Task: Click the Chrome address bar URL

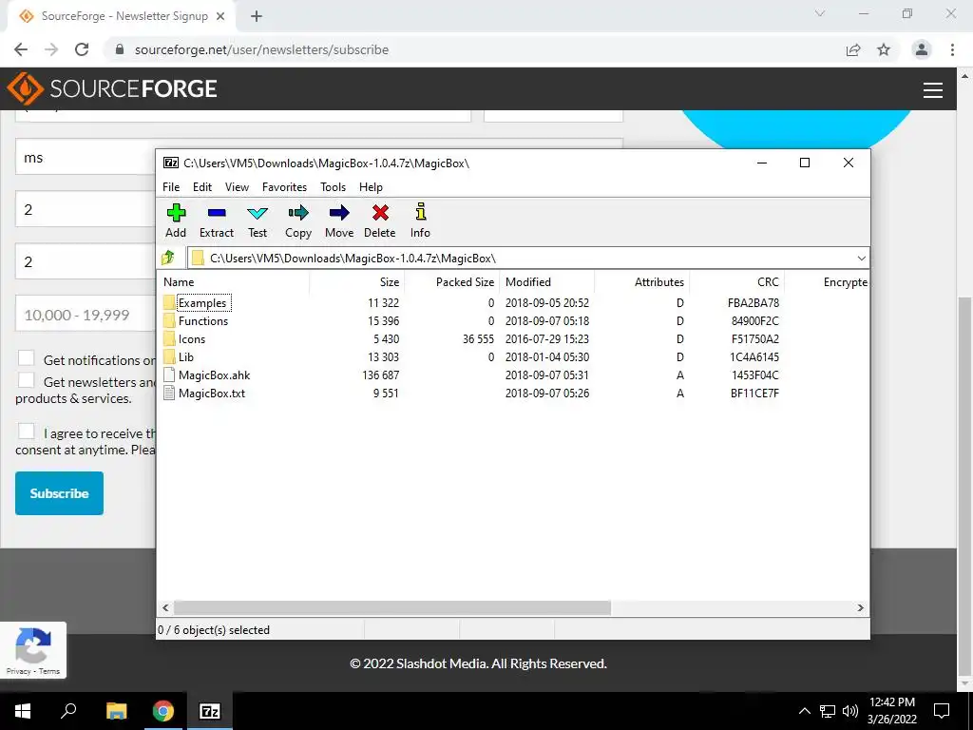Action: tap(262, 49)
